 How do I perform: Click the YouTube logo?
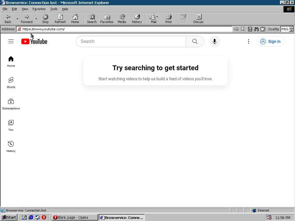pyautogui.click(x=34, y=41)
